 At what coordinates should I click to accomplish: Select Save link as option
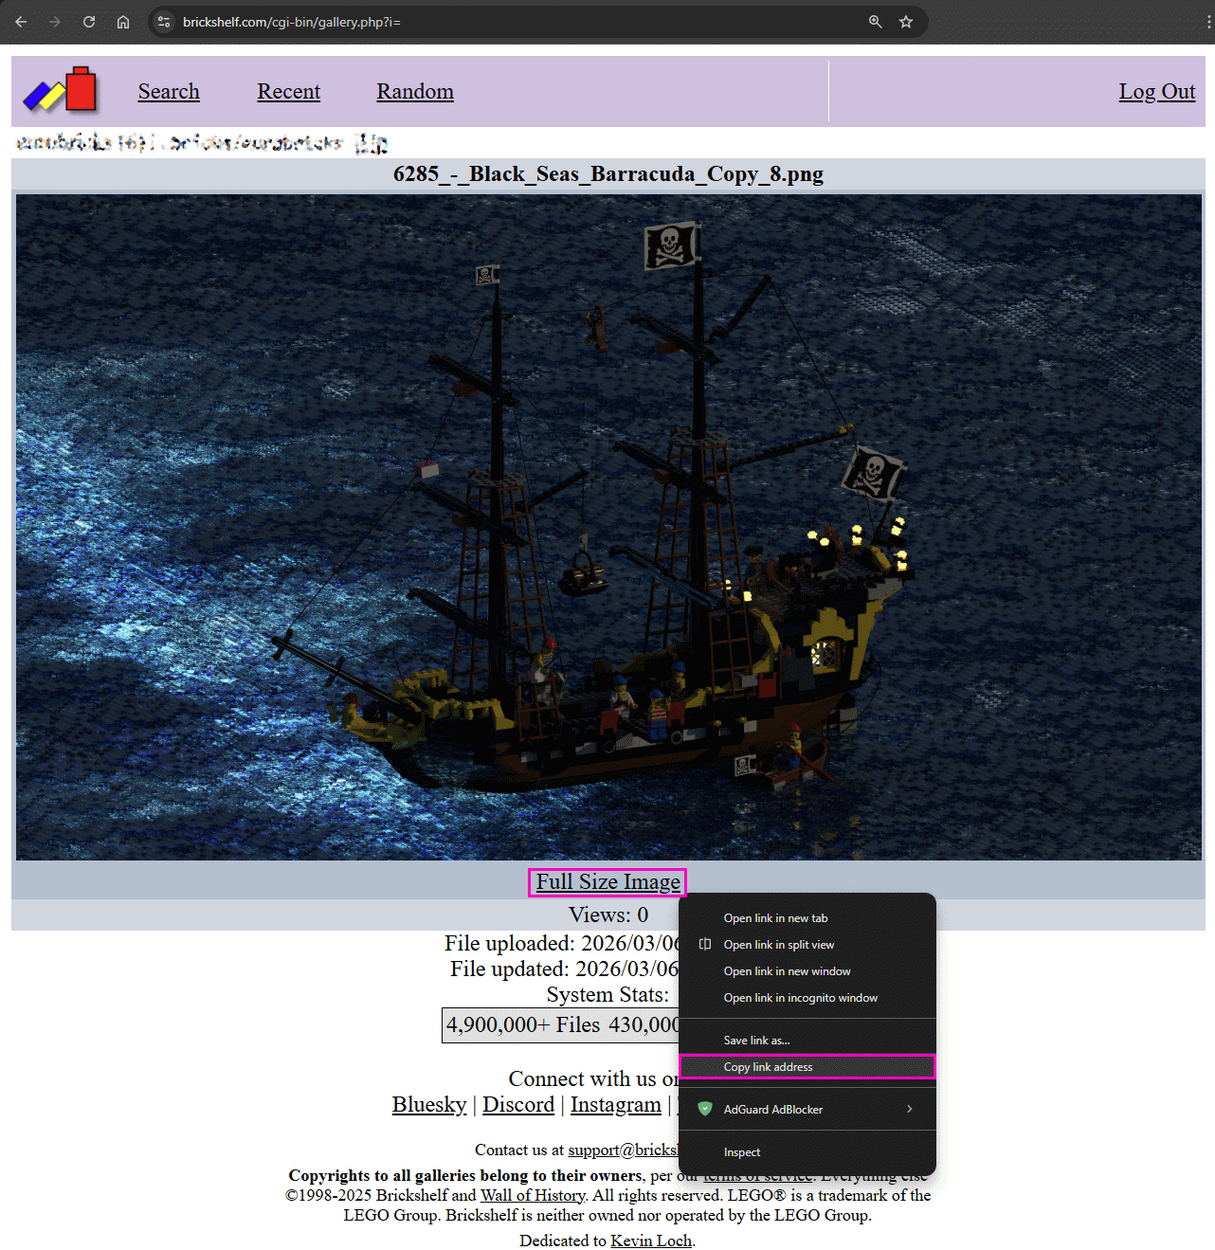[x=756, y=1040]
